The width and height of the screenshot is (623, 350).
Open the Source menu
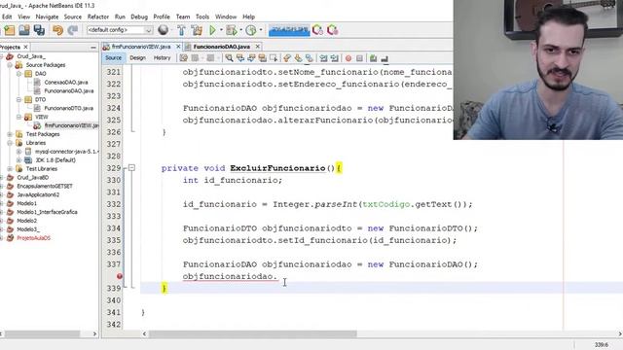(x=73, y=17)
